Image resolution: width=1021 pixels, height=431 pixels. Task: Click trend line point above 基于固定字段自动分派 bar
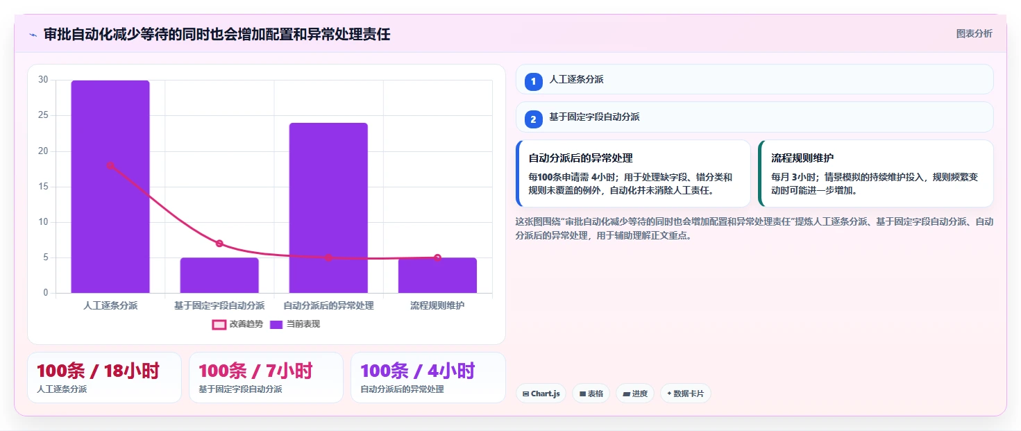219,244
